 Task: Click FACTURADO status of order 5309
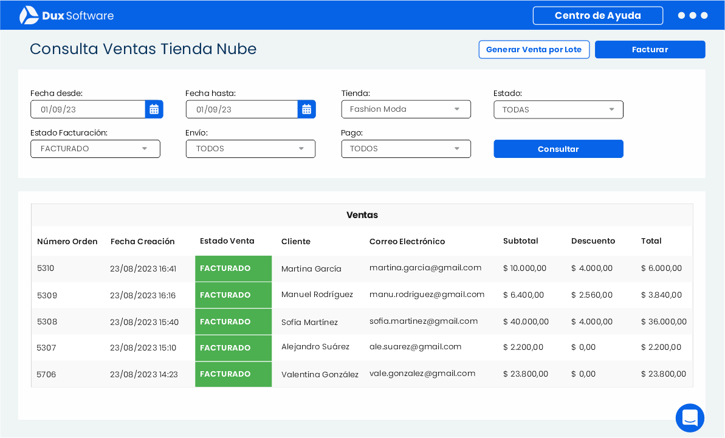(x=233, y=295)
